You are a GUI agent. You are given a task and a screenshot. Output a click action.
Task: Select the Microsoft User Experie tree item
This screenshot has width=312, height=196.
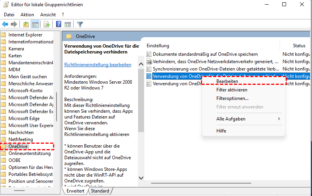(x=31, y=126)
